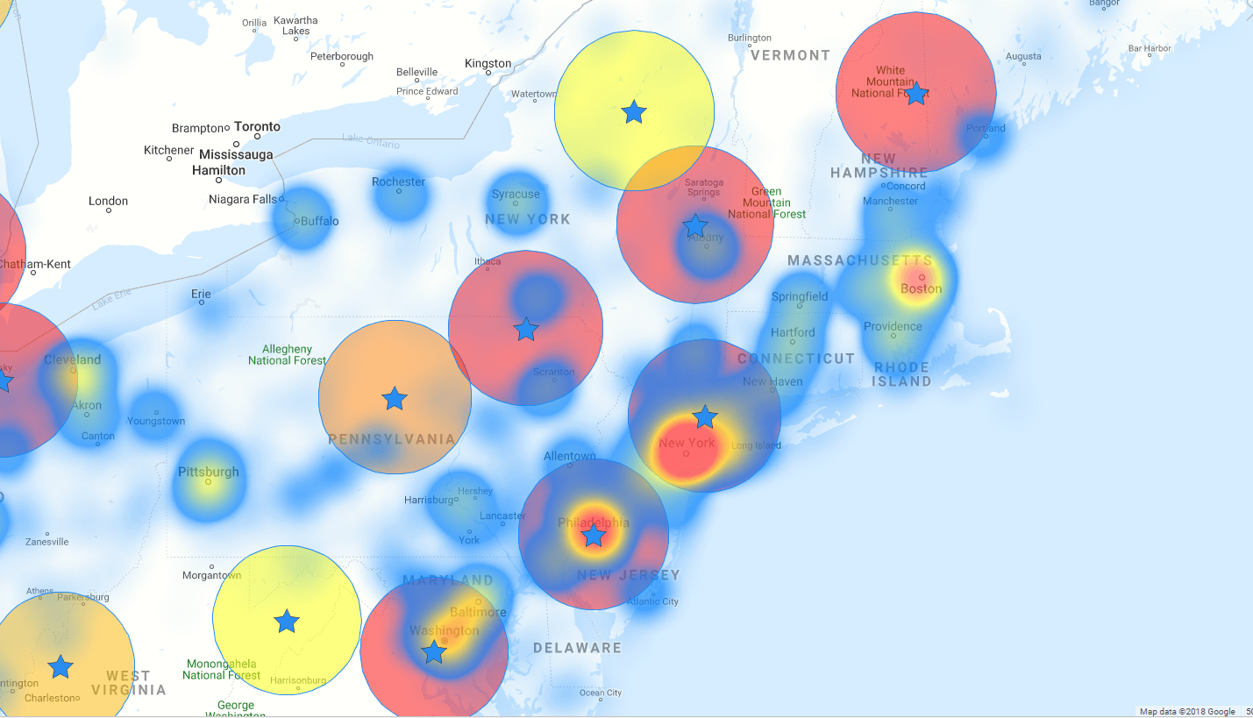1253x718 pixels.
Task: Click the Akron label
Action: pyautogui.click(x=87, y=405)
